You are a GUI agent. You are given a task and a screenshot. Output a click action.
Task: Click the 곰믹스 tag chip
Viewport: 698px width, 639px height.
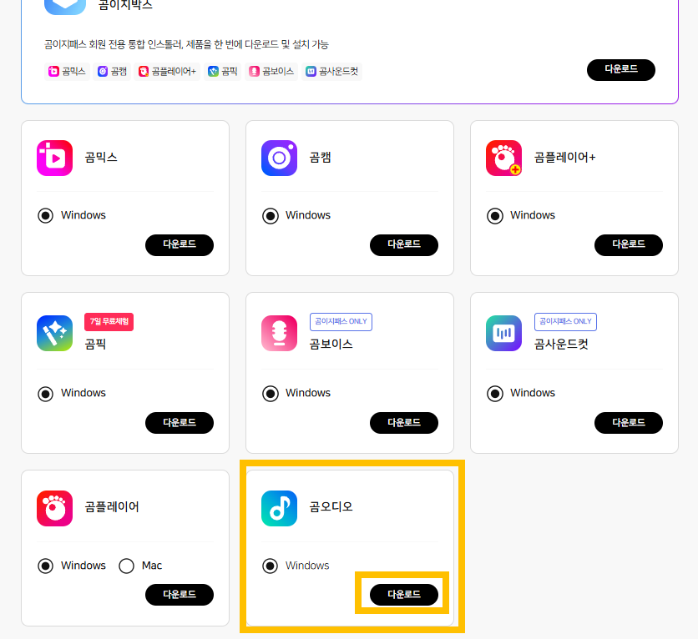(x=68, y=72)
